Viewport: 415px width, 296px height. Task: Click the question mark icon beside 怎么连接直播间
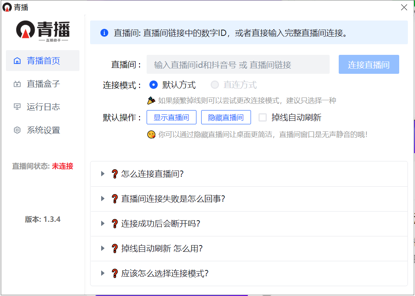pyautogui.click(x=115, y=174)
